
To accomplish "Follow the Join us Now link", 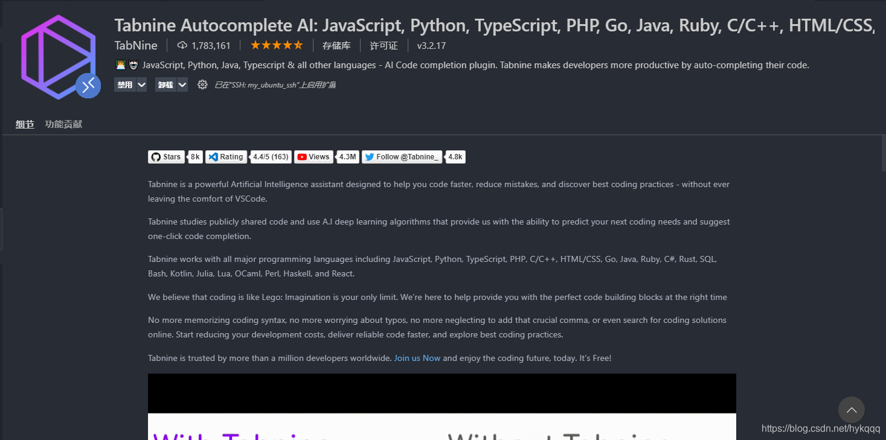I will pos(417,358).
